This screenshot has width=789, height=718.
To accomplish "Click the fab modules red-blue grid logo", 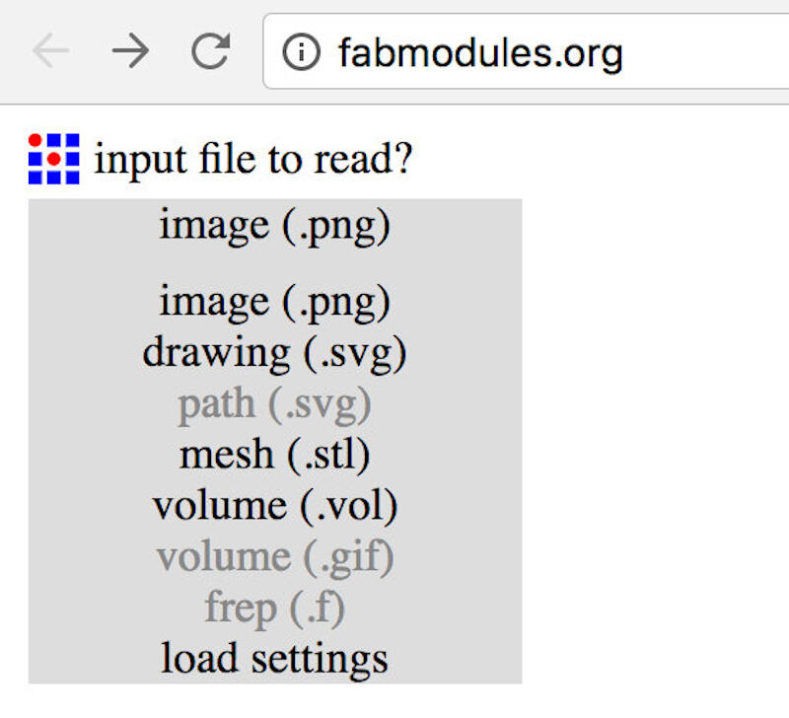I will click(x=53, y=159).
